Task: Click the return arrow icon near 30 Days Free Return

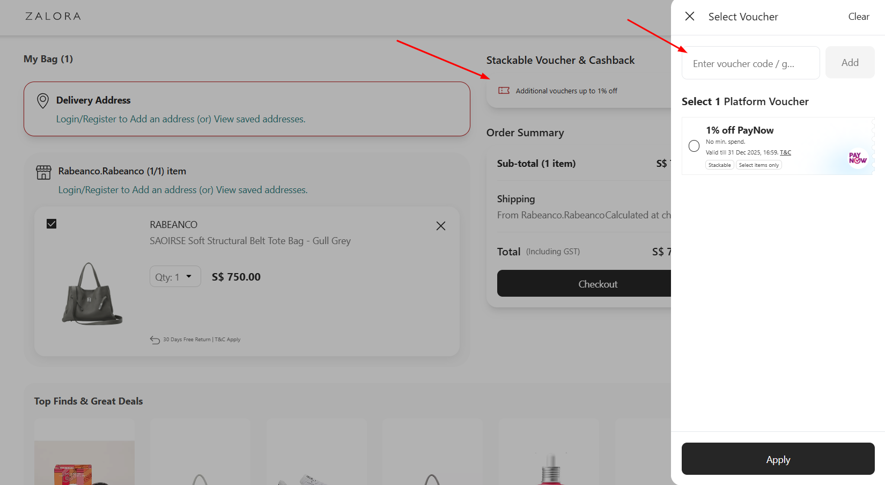Action: click(154, 339)
